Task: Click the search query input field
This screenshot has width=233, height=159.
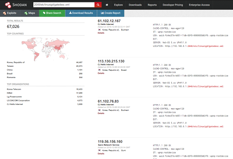Action: tap(64, 5)
